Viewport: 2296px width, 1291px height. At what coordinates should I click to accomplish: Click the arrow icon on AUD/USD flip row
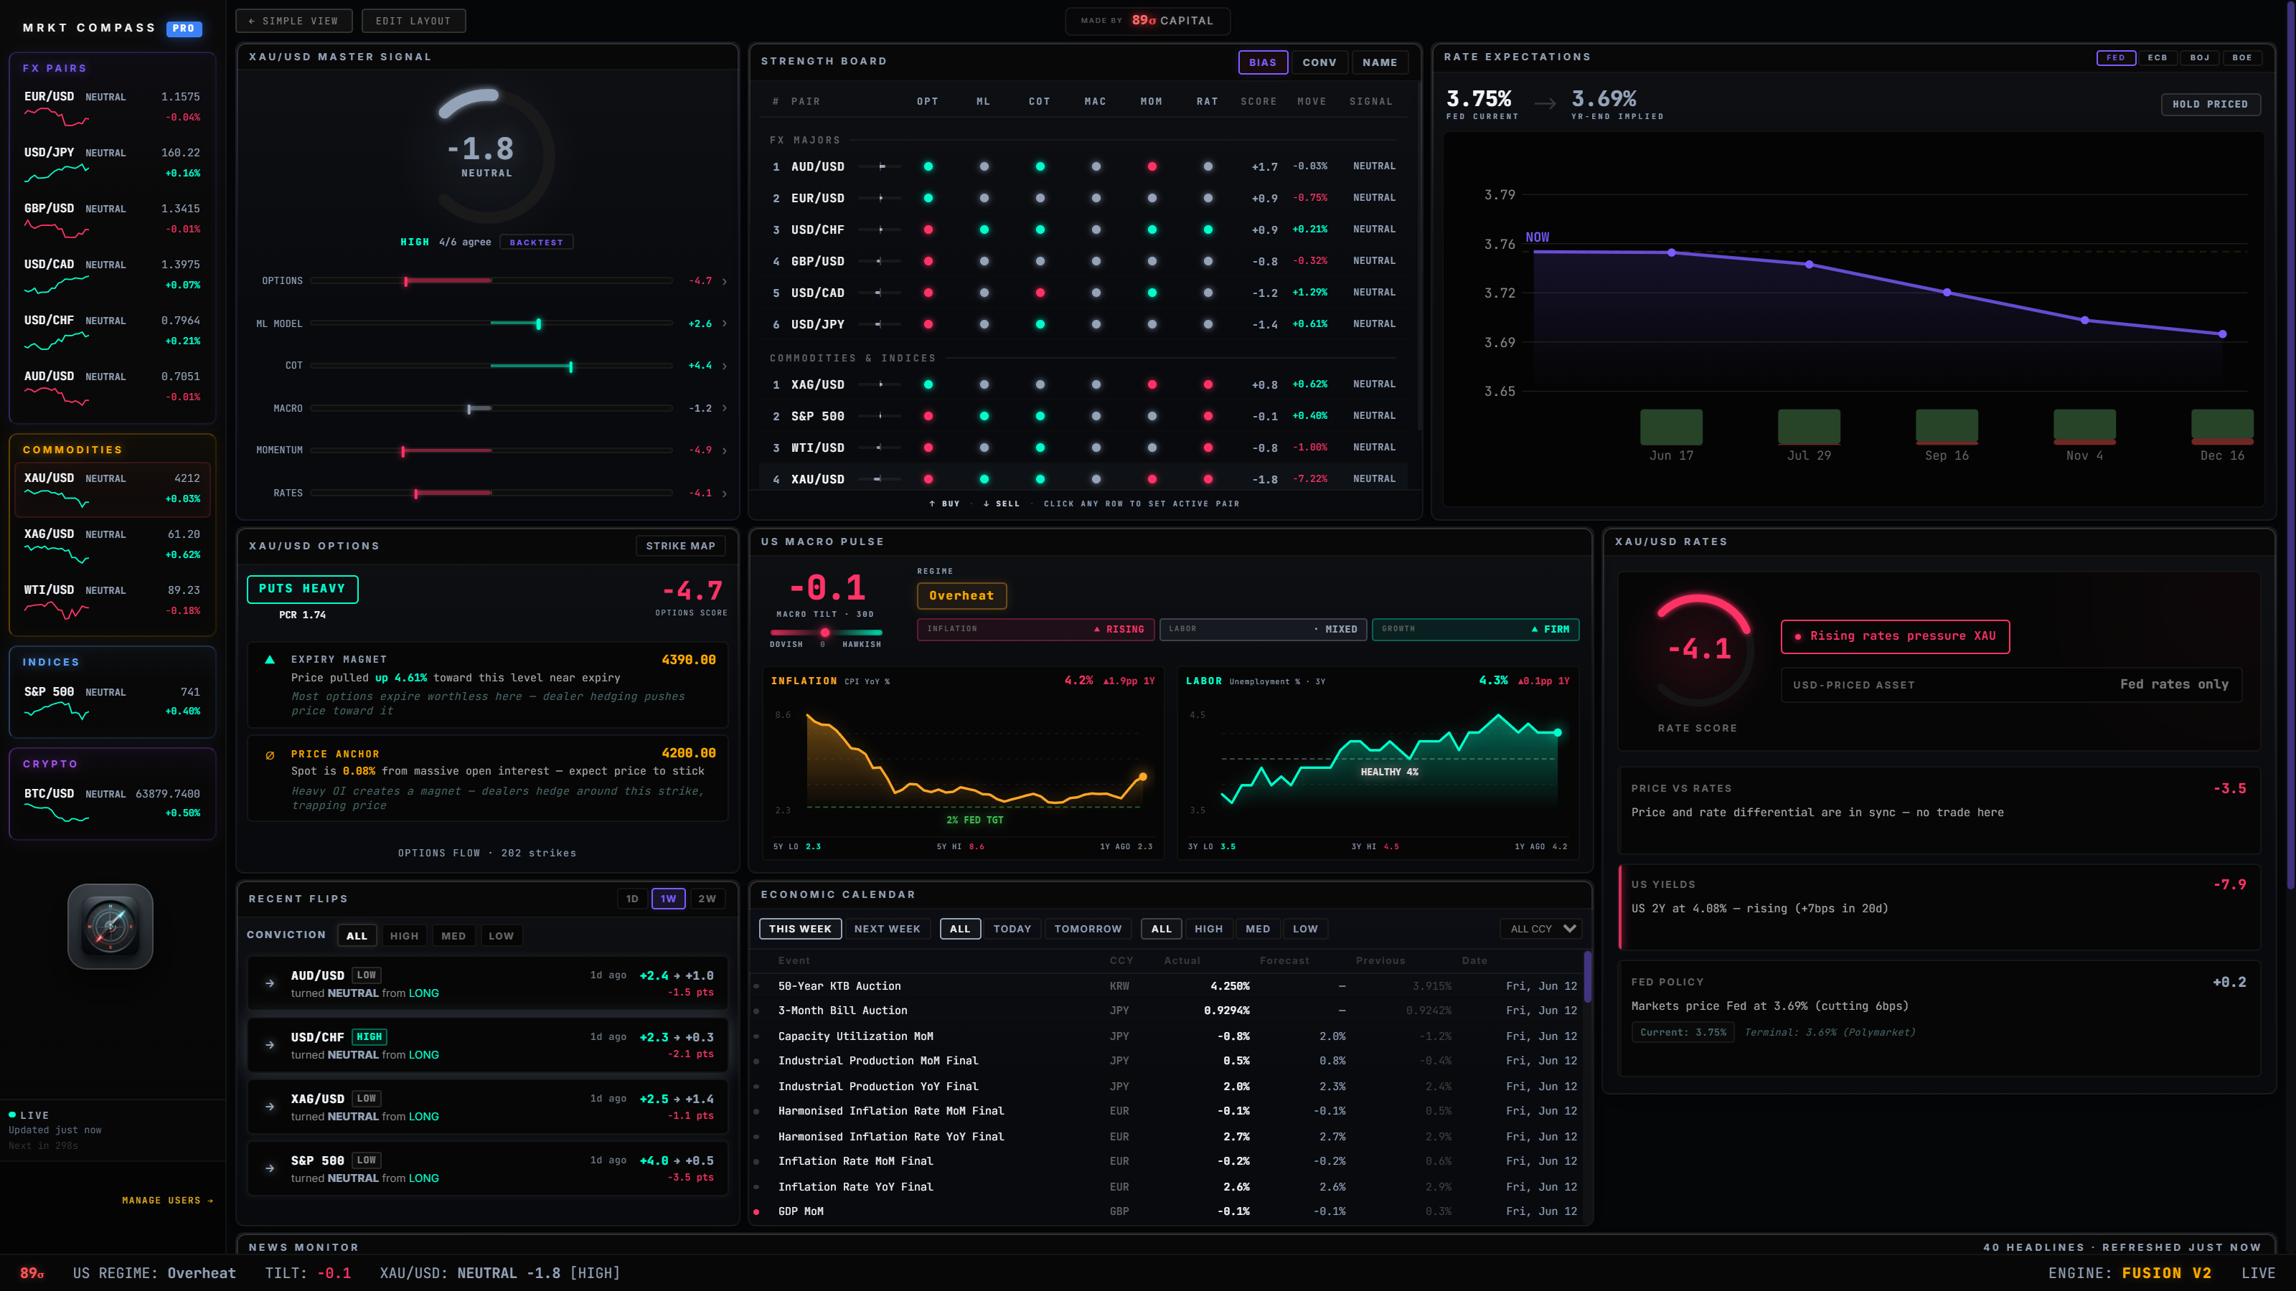click(x=270, y=983)
